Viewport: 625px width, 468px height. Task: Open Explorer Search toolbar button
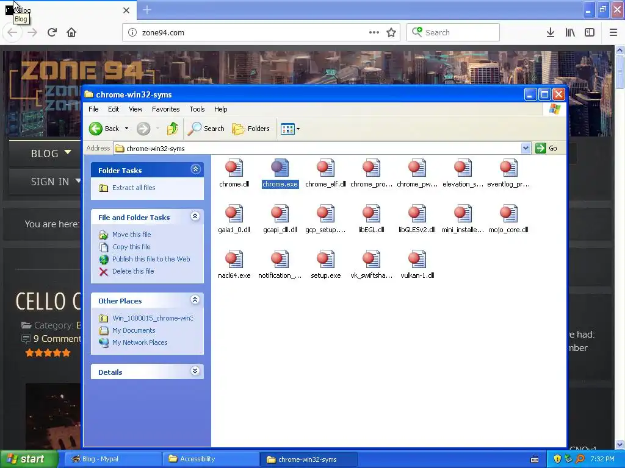click(x=206, y=129)
